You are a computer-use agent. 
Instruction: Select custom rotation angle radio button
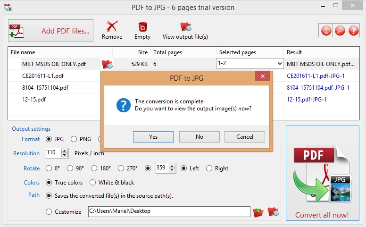[148, 168]
